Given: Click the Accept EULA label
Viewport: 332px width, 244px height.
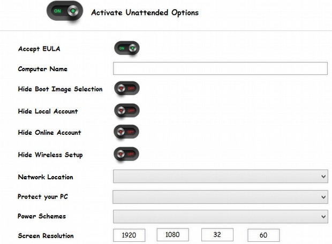Looking at the screenshot, I should (x=39, y=49).
